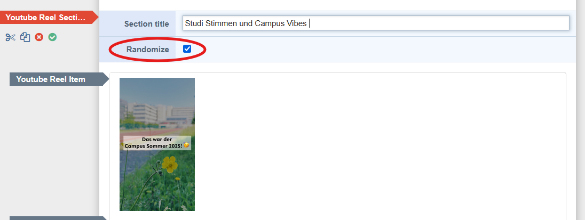The height and width of the screenshot is (220, 585).
Task: Open the Campus Sommer reel thumbnail
Action: coord(157,107)
